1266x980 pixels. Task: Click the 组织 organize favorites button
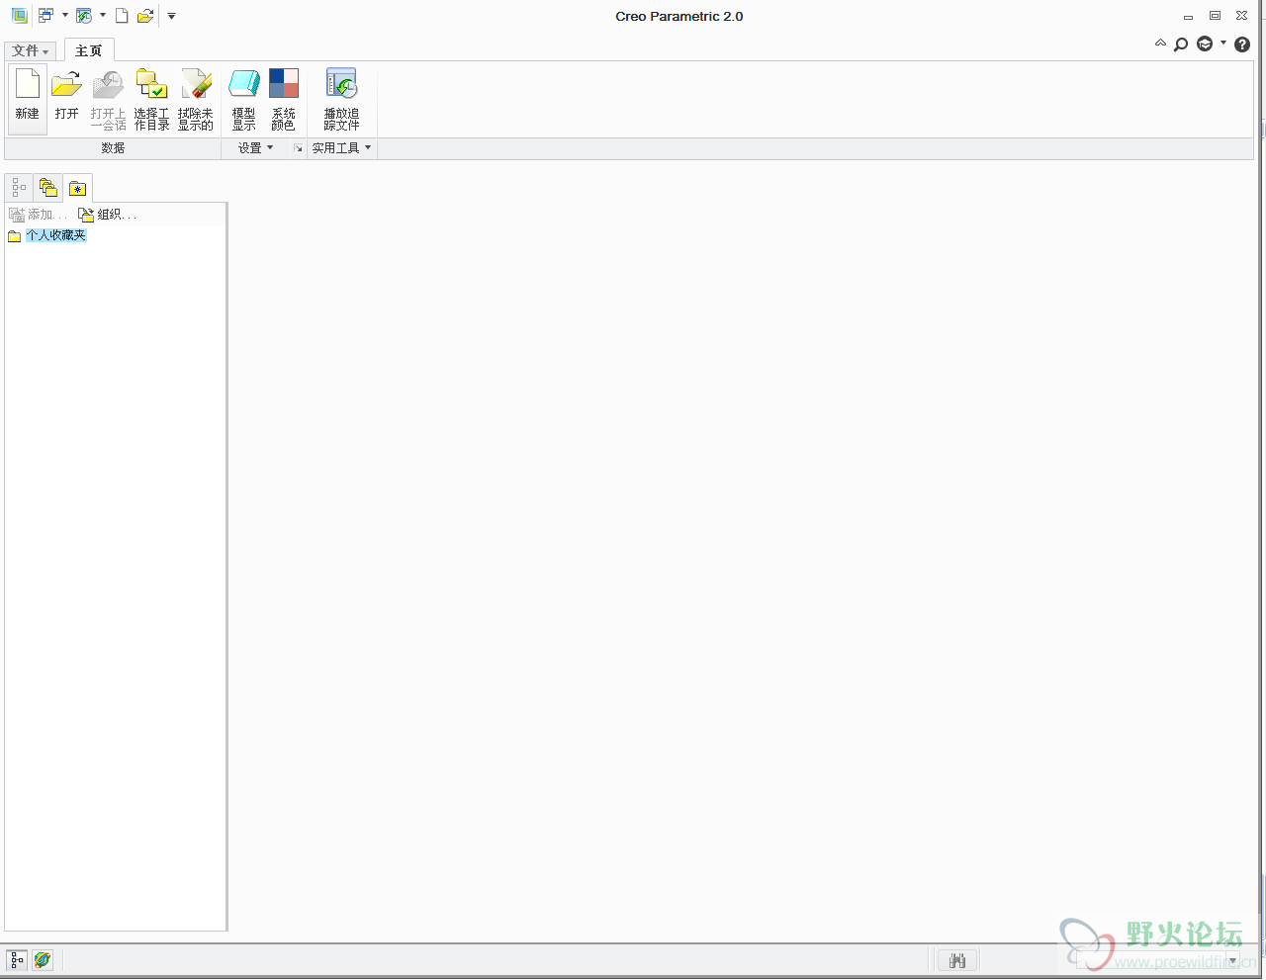tap(107, 215)
